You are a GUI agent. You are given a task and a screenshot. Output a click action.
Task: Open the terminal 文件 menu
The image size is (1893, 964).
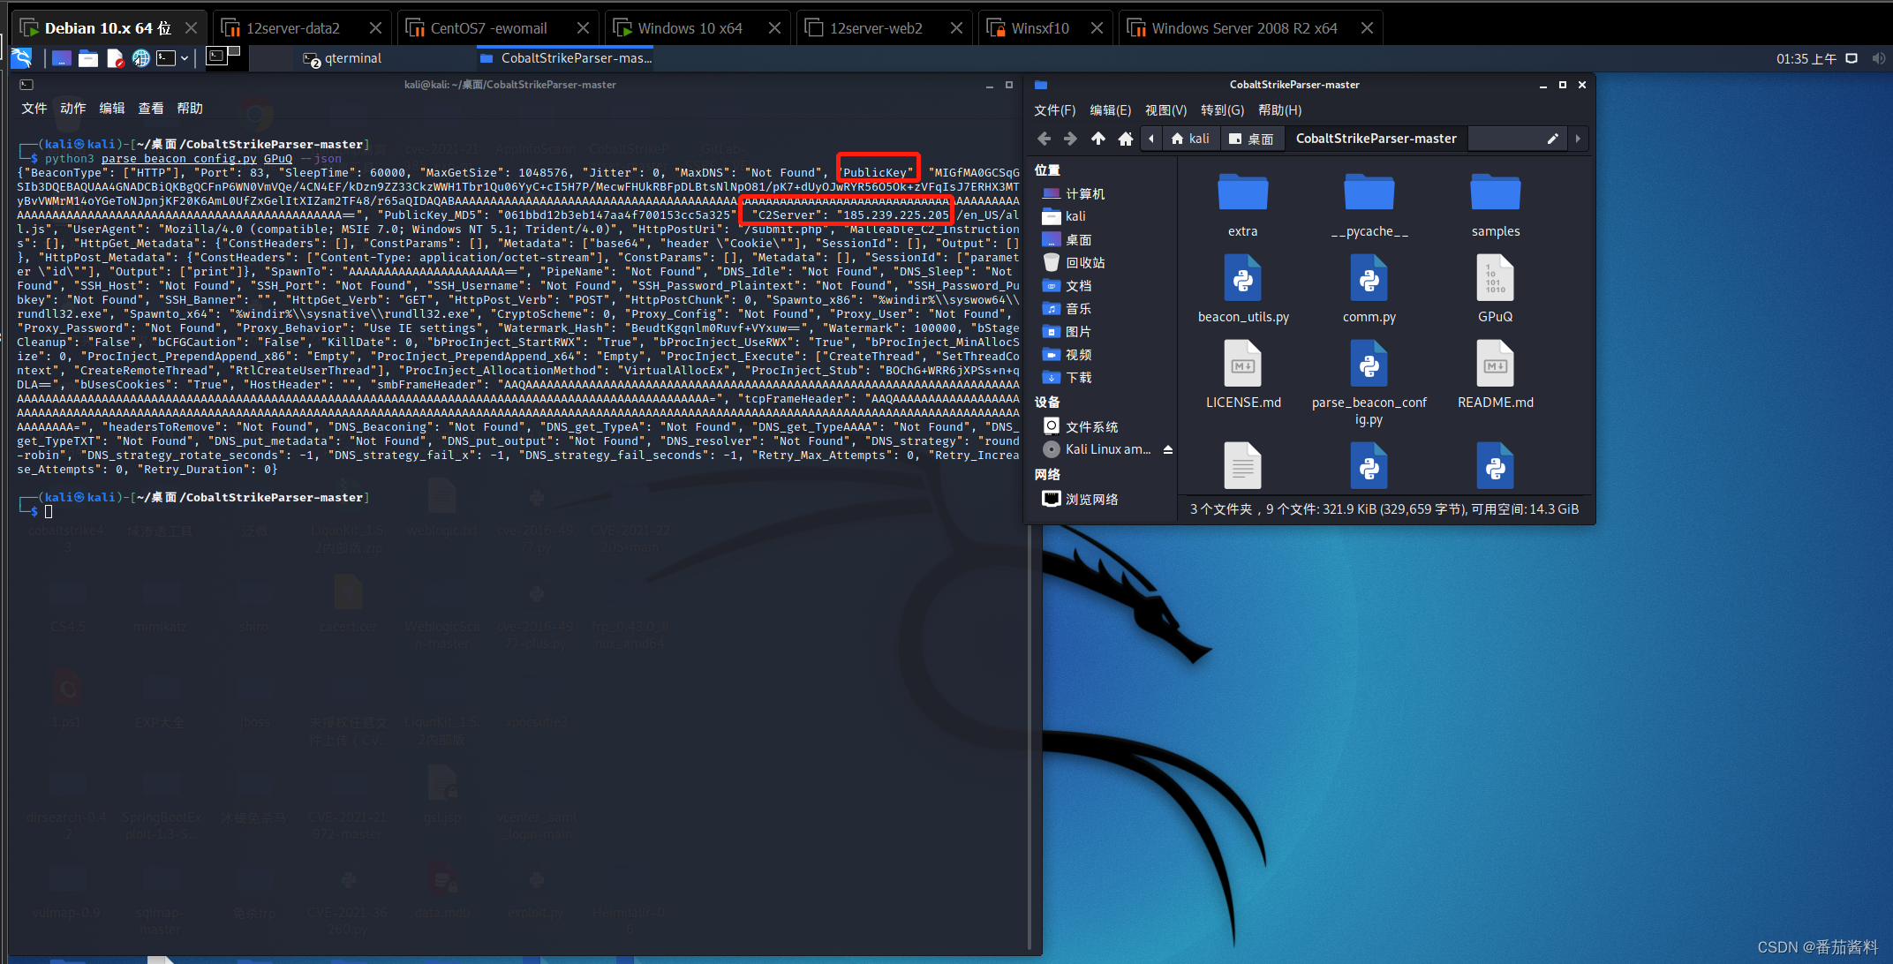point(34,108)
